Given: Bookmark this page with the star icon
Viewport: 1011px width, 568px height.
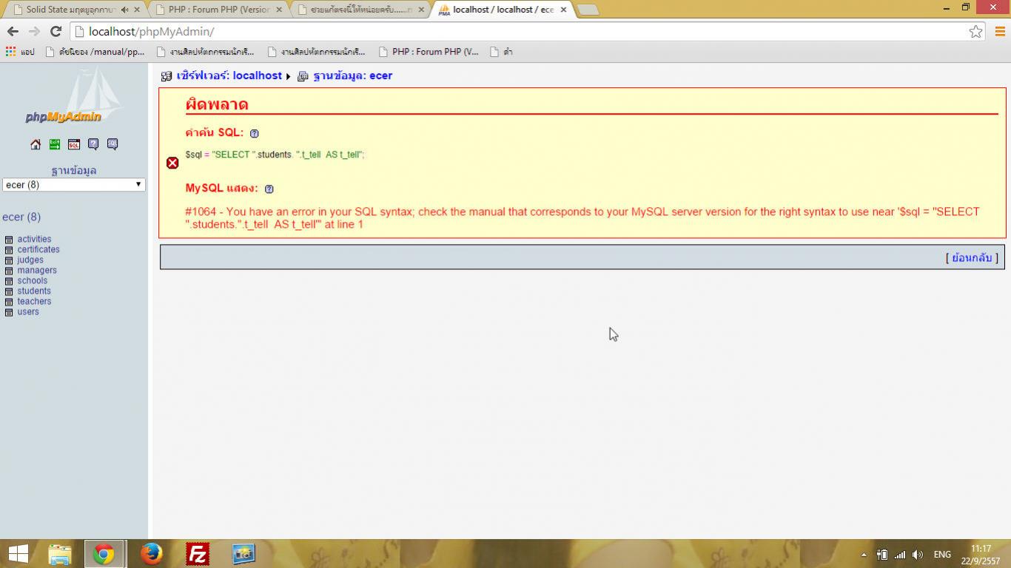Looking at the screenshot, I should pyautogui.click(x=975, y=31).
